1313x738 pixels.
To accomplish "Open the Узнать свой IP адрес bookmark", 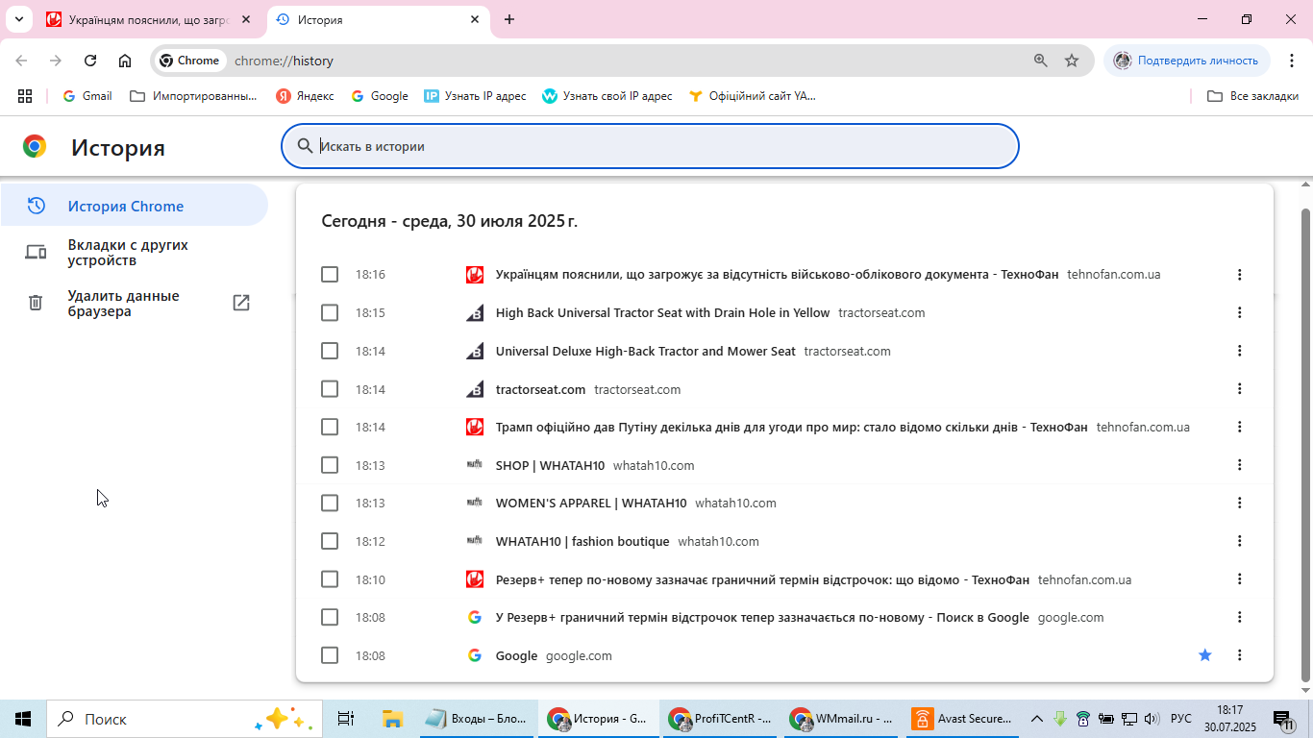I will coord(607,96).
